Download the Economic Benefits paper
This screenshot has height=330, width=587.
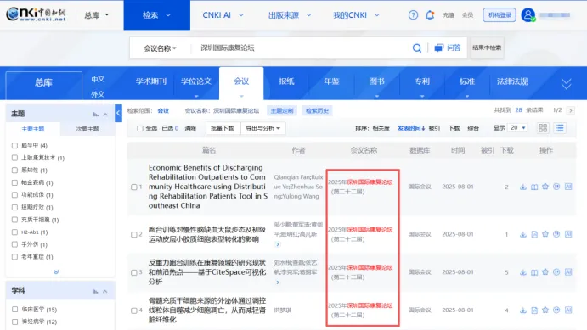click(523, 187)
